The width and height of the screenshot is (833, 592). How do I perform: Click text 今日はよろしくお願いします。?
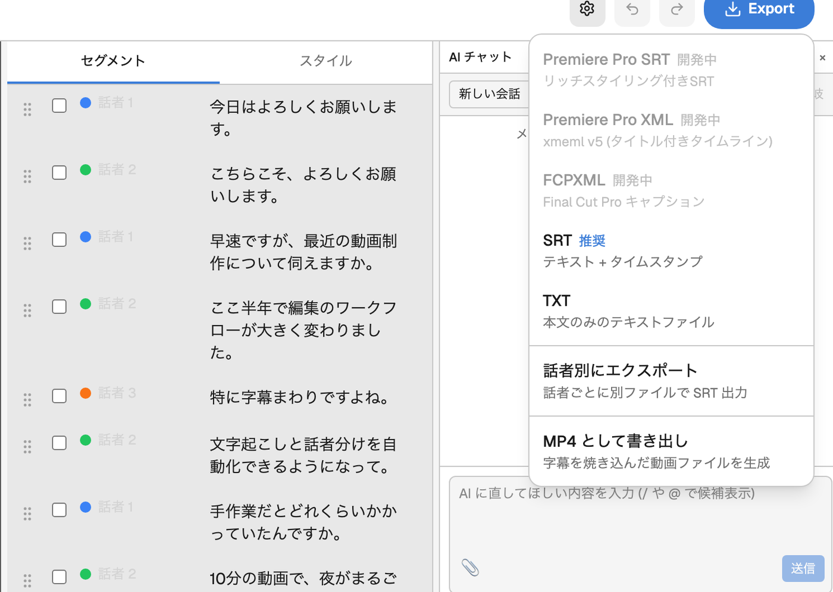(x=303, y=118)
